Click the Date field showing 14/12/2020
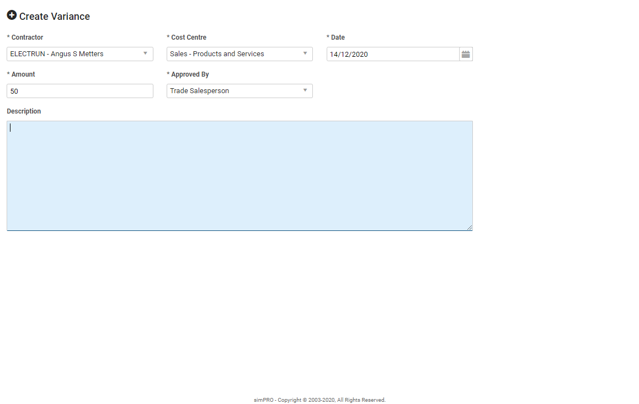Screen dimensions: 639x404 (392, 53)
